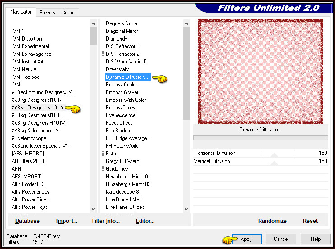Screen dimensions: 335x249
Task: Click the up arrow of the filter list scrollbar
Action: 186,23
